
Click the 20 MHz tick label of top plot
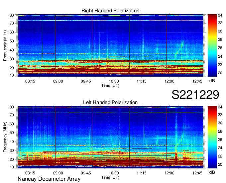click(12, 68)
